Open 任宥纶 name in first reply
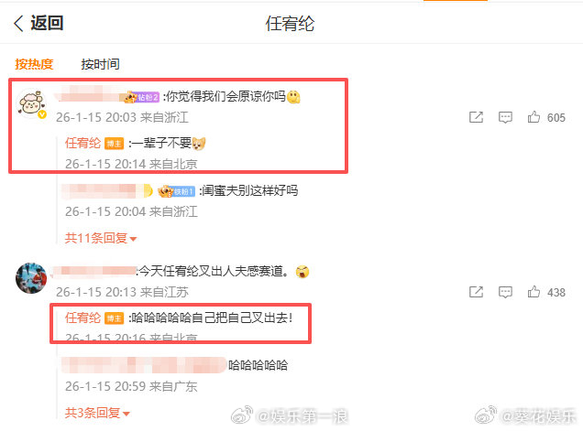The image size is (583, 431). click(82, 143)
